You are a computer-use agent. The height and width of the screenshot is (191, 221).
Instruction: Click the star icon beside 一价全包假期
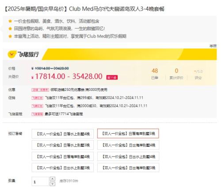[x=10, y=21]
